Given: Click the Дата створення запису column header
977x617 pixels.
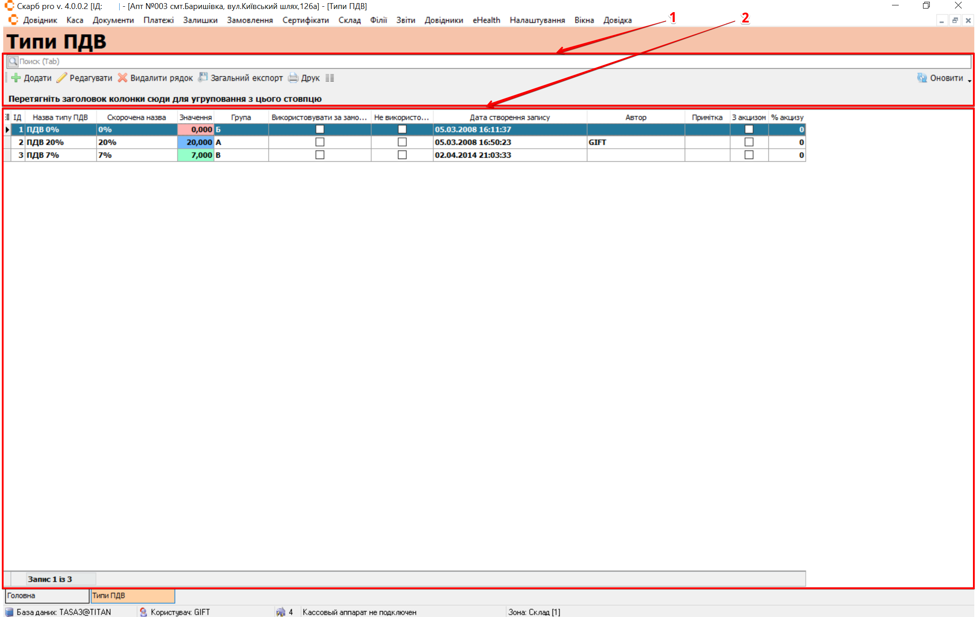Looking at the screenshot, I should click(510, 117).
